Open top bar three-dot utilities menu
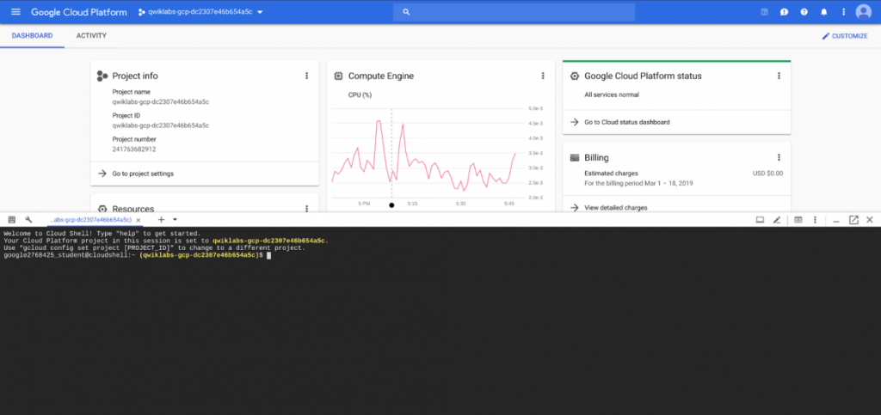Image resolution: width=881 pixels, height=415 pixels. pos(843,12)
